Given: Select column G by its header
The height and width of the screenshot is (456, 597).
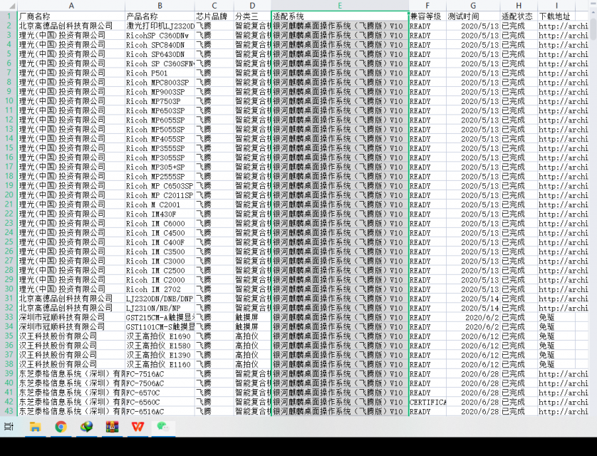Looking at the screenshot, I should [473, 6].
